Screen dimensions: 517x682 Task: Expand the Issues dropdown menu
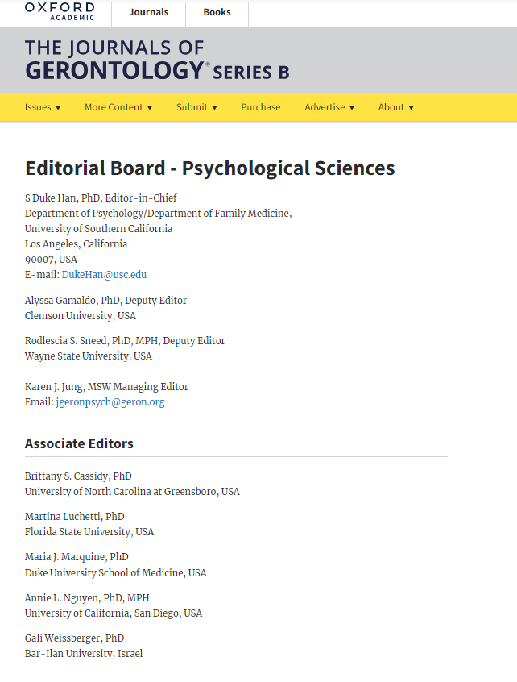[43, 107]
